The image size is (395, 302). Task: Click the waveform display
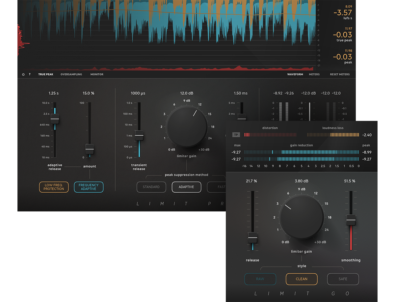166,35
